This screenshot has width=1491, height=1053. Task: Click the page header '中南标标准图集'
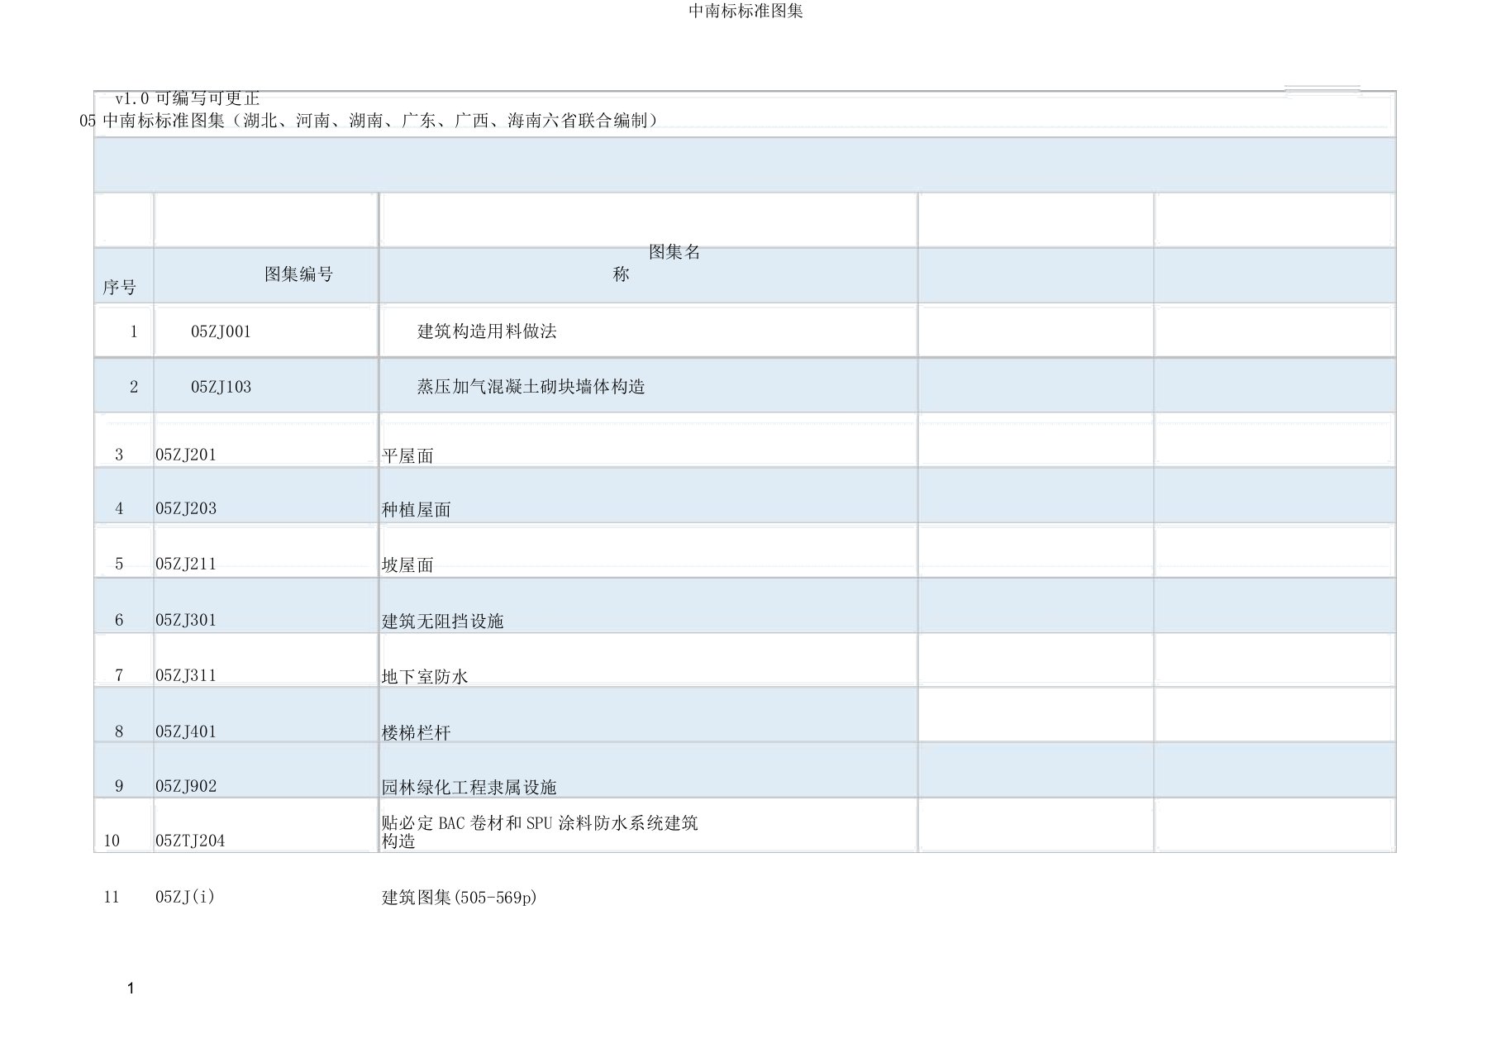(x=745, y=11)
